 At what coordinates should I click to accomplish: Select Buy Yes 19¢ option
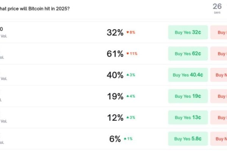(188, 96)
